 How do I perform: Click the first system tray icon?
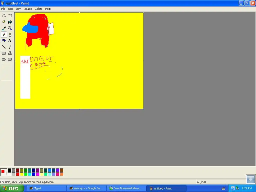point(233,188)
